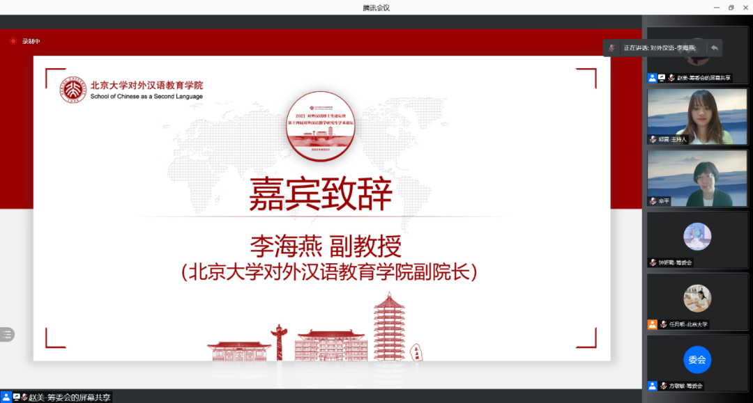Click 钟妍聪-筹委会 name label
This screenshot has height=403, width=753.
point(675,262)
